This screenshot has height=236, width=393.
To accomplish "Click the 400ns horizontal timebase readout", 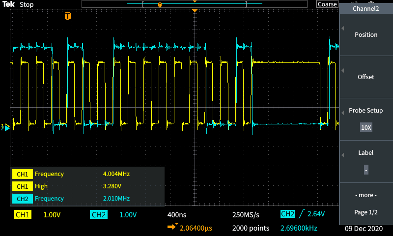I will click(178, 215).
